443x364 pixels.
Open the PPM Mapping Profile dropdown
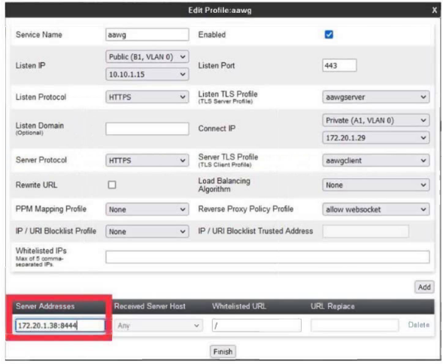point(147,209)
